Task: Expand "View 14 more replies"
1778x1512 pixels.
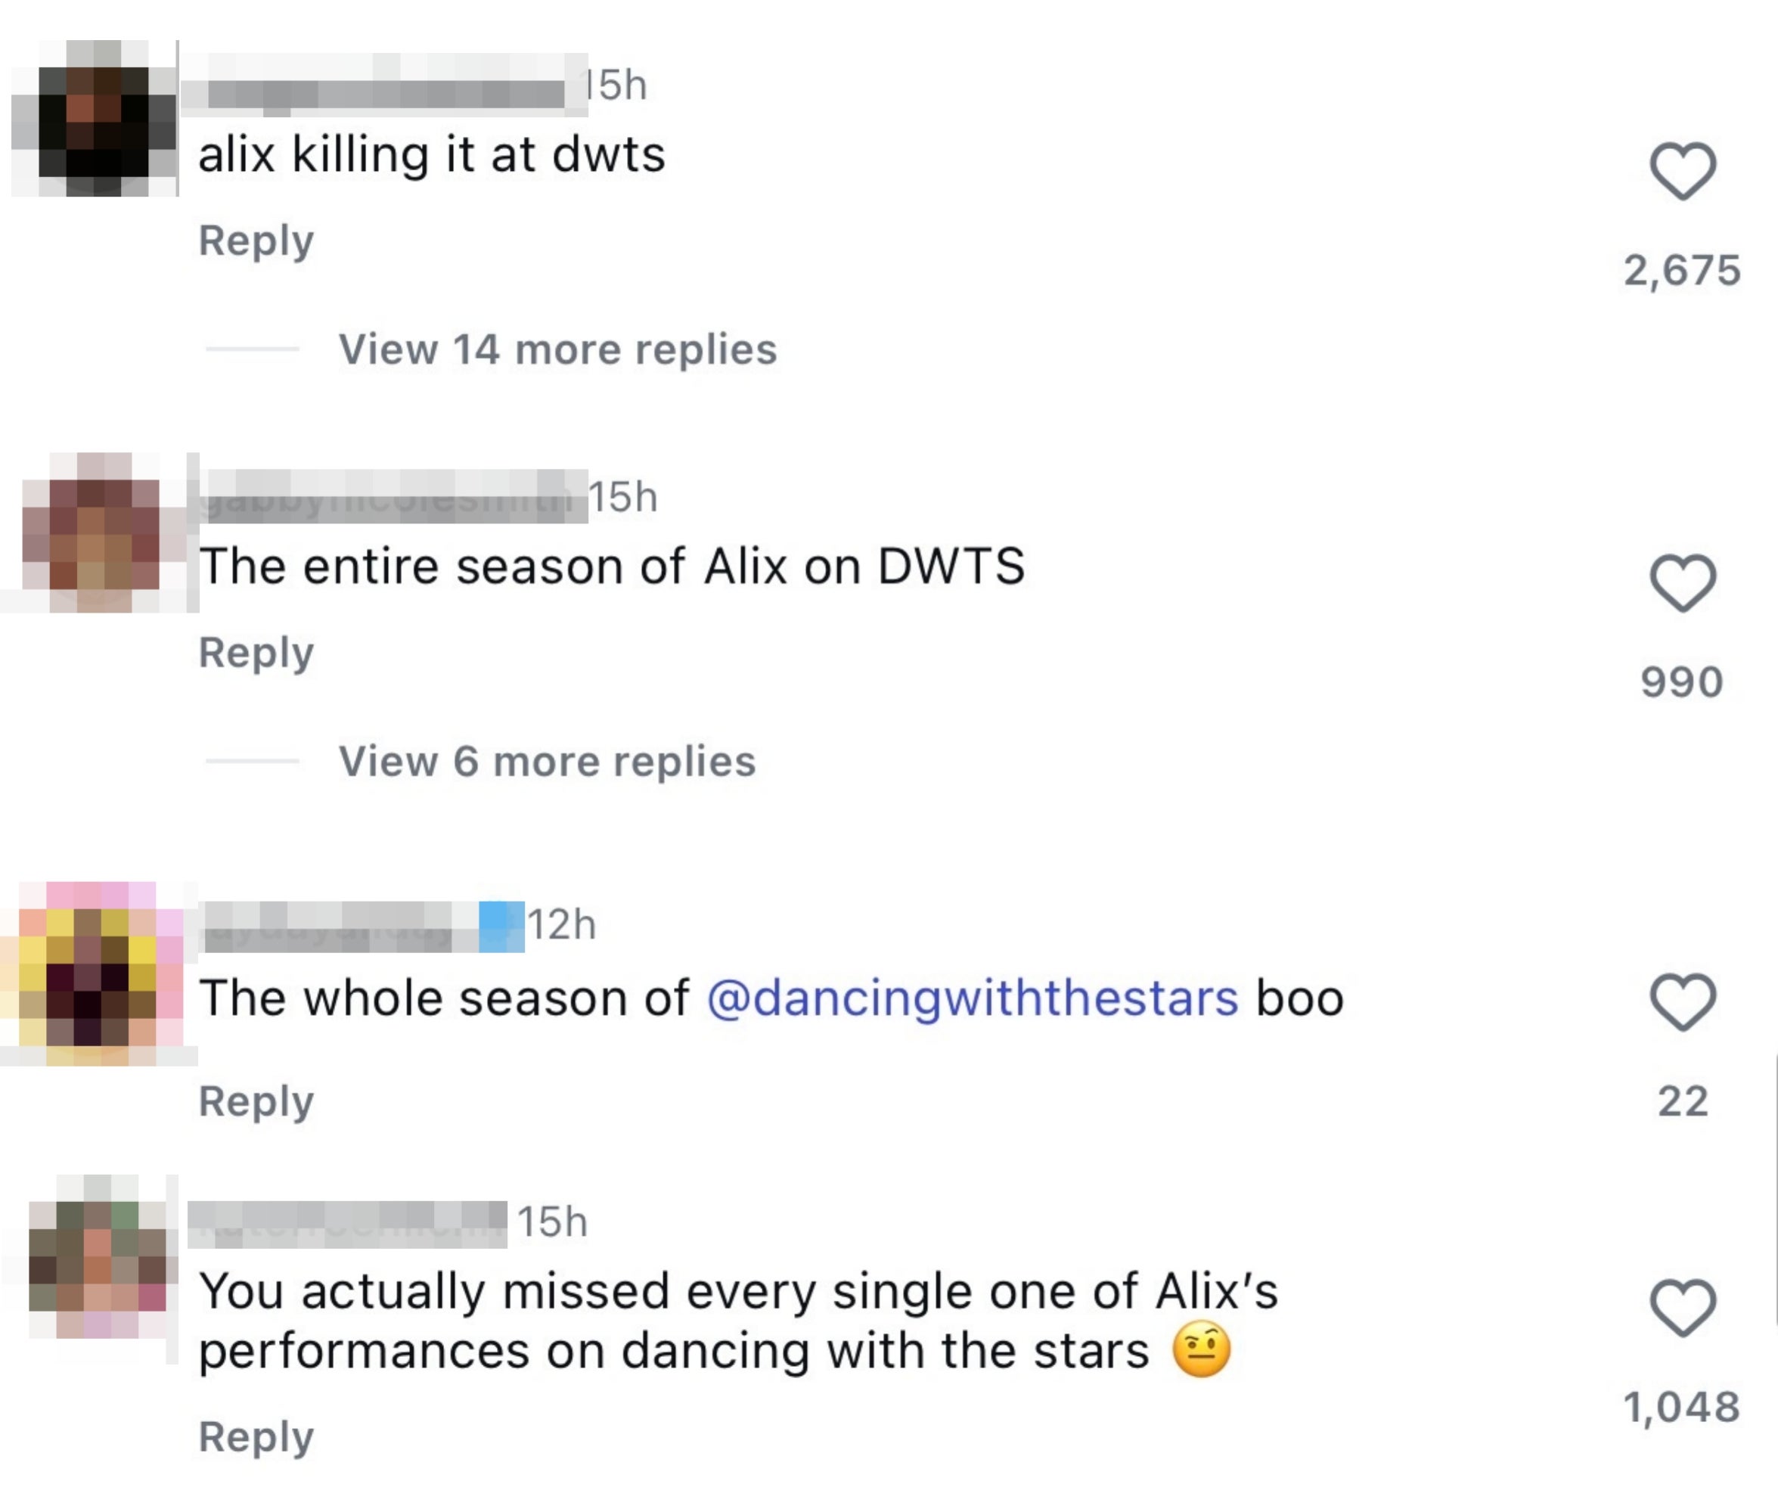Action: pos(557,348)
